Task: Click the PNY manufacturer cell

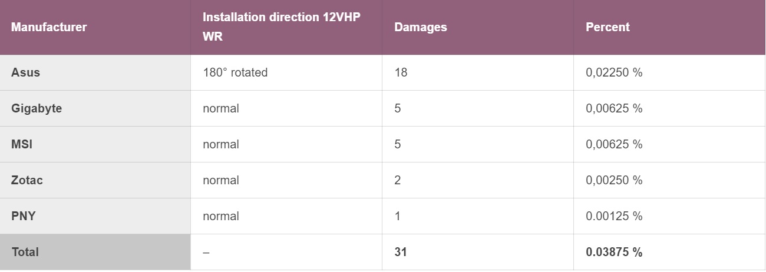Action: coord(24,216)
